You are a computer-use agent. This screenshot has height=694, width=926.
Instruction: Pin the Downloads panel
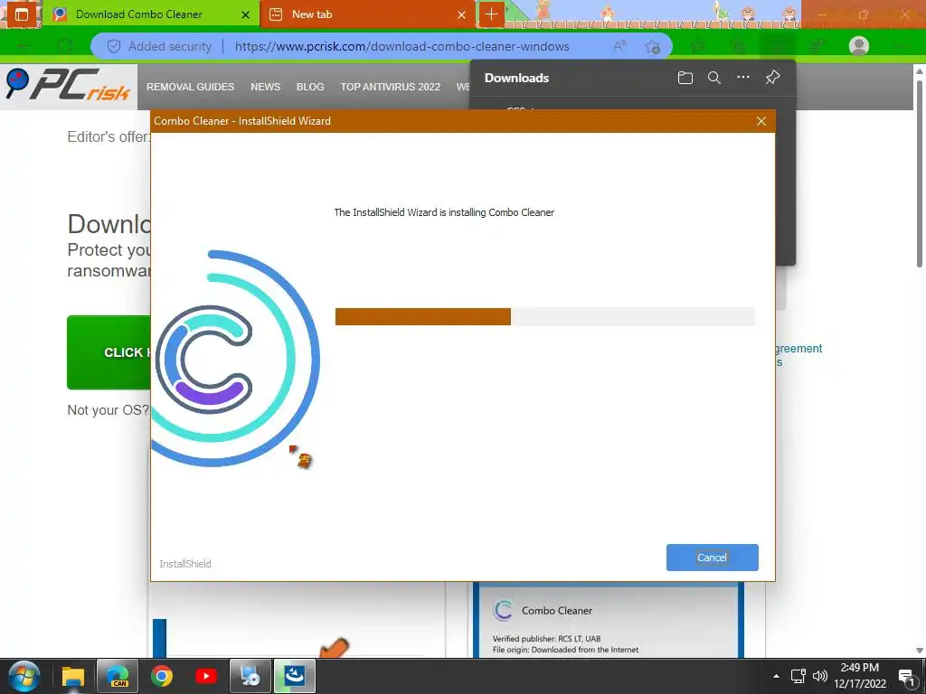[x=772, y=78]
